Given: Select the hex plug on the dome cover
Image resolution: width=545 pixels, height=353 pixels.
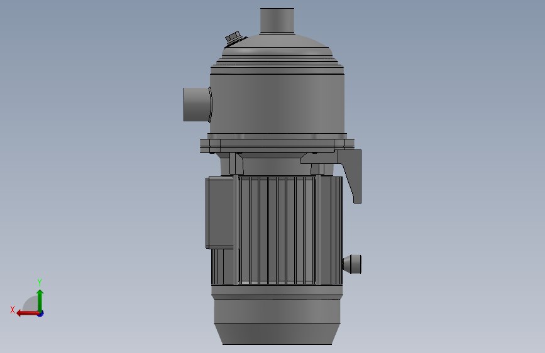Looking at the screenshot, I should click(x=234, y=37).
